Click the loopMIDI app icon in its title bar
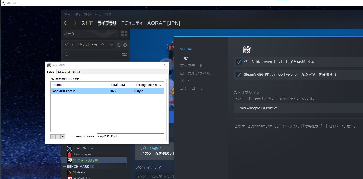 tap(49, 65)
